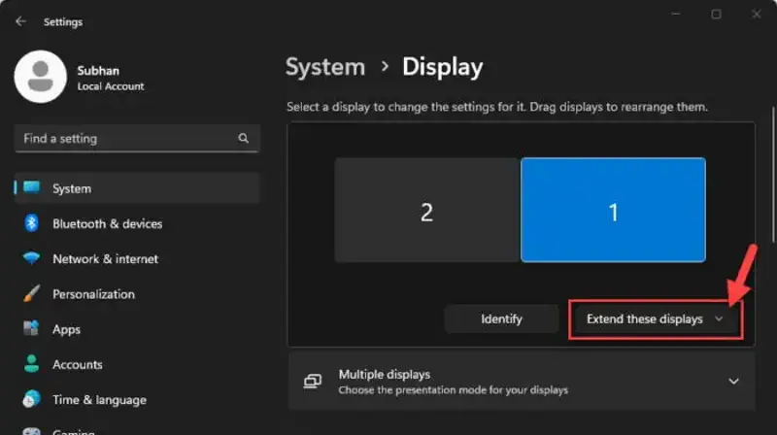This screenshot has height=435, width=777.
Task: Open the Time & language settings text
Action: pyautogui.click(x=99, y=400)
